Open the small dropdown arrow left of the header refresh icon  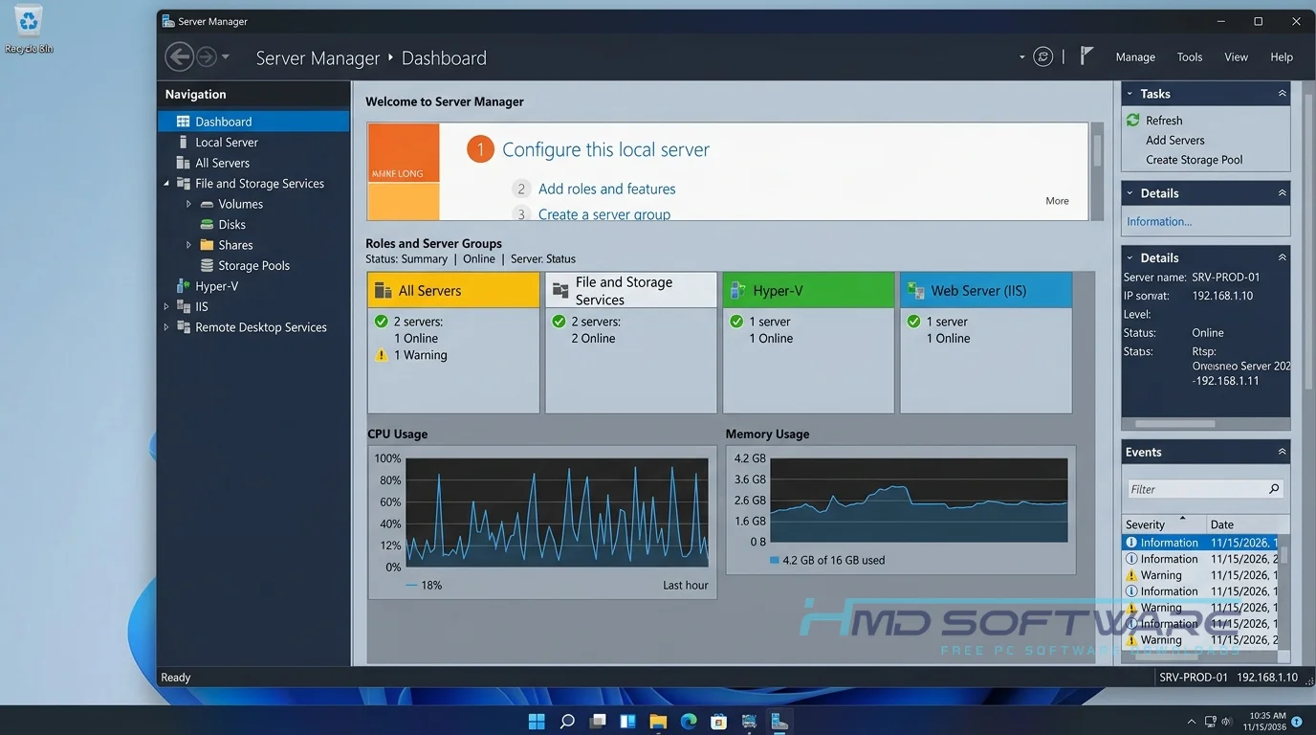pos(1022,57)
